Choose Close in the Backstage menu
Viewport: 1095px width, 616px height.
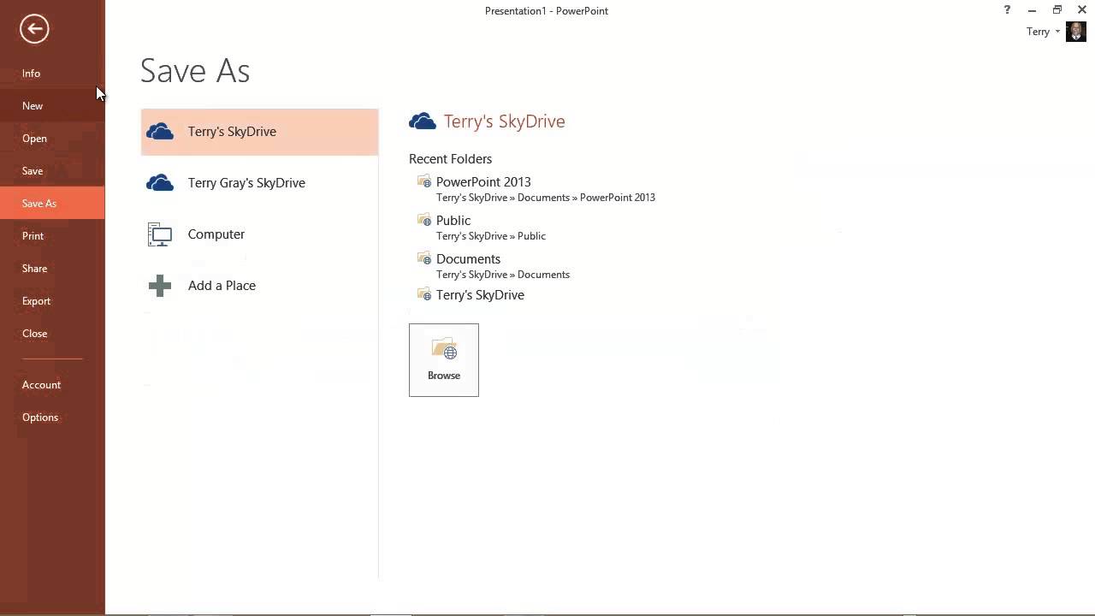click(x=52, y=334)
